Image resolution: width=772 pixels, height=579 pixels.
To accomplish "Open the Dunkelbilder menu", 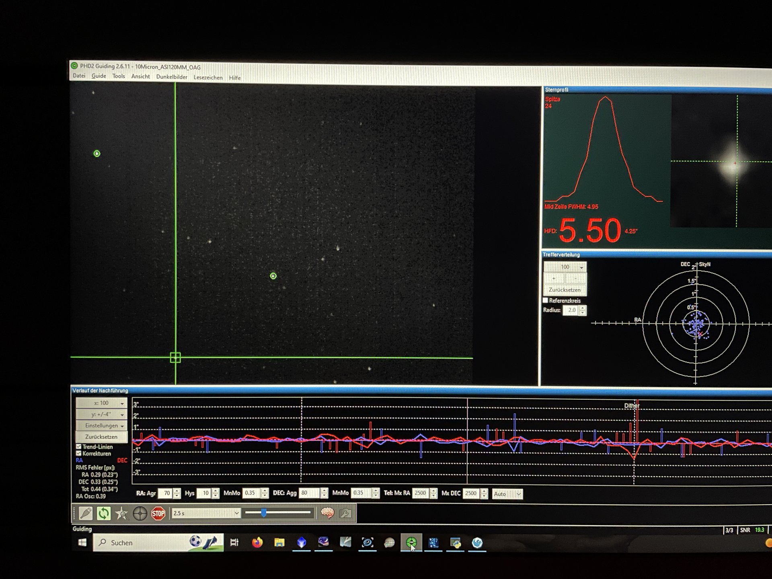I will [172, 77].
